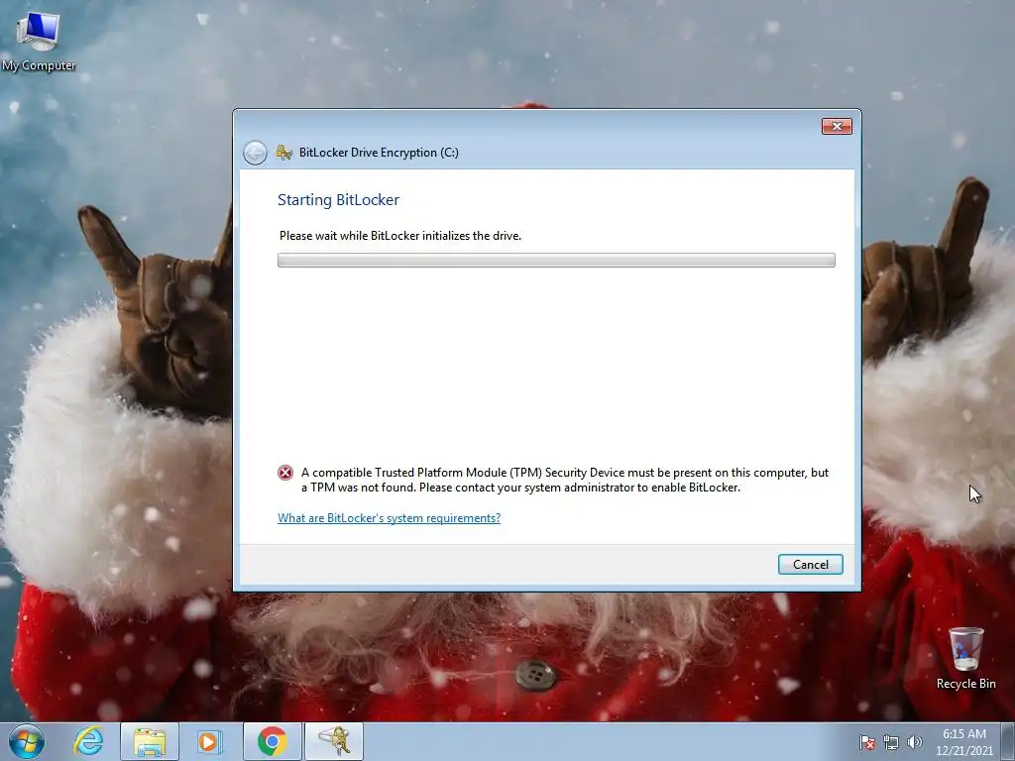Screen dimensions: 1015x761
Task: Open "What are BitLocker's system requirements?" link
Action: [389, 518]
